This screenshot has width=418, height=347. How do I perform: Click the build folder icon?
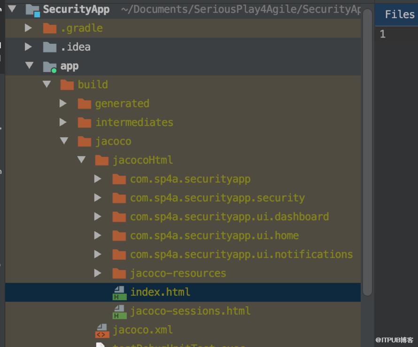pos(67,85)
